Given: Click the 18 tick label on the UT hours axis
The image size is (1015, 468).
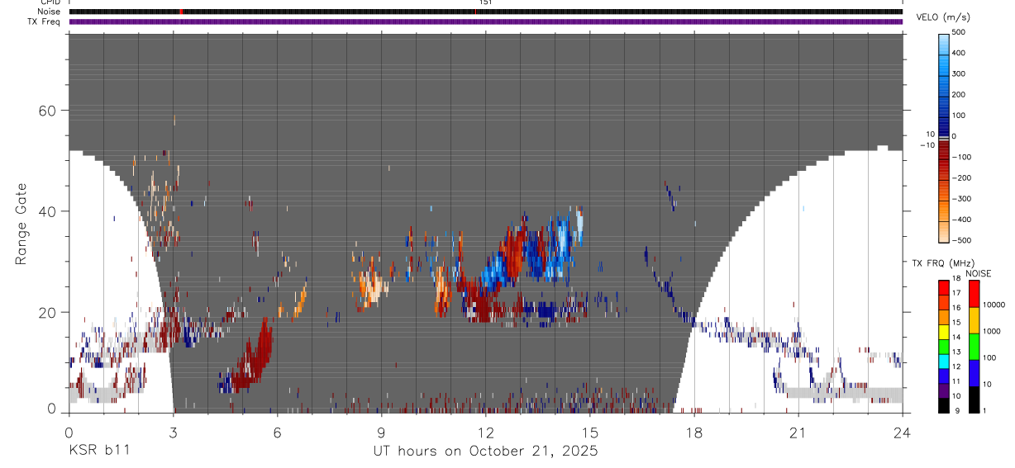Looking at the screenshot, I should (693, 433).
